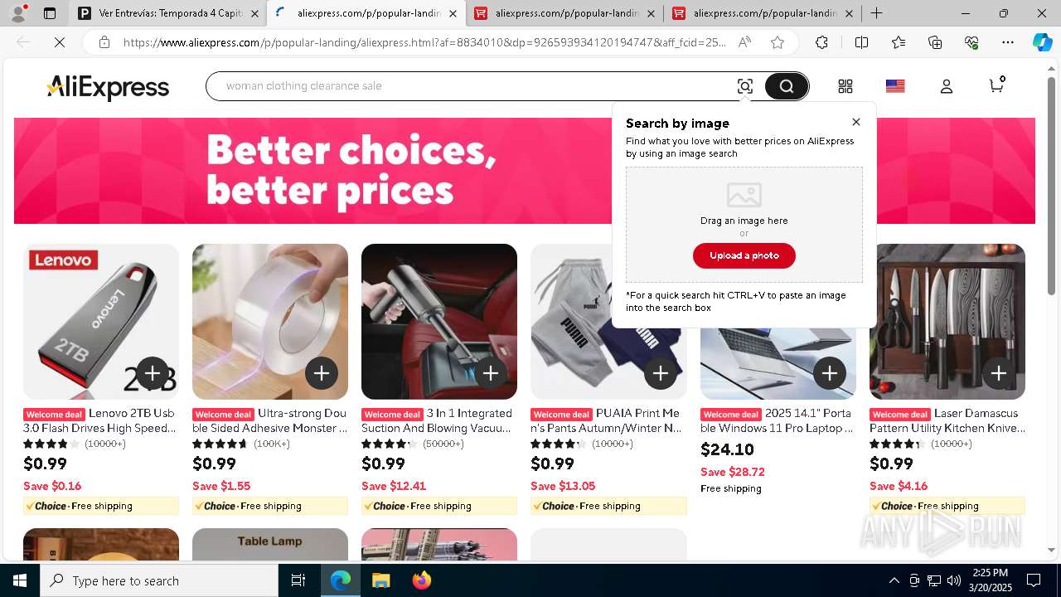
Task: Click the Upload a photo button
Action: pos(744,255)
